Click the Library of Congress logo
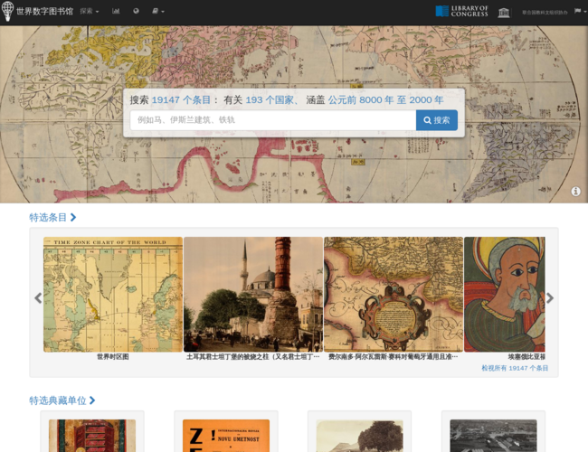 pos(461,12)
